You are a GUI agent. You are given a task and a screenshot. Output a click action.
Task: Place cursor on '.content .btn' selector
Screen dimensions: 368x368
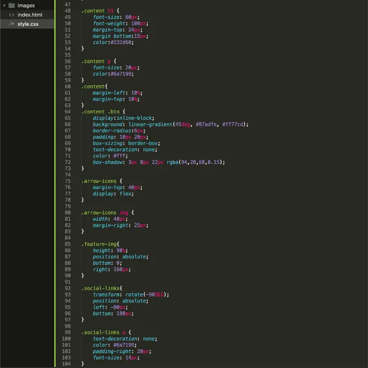(x=100, y=111)
